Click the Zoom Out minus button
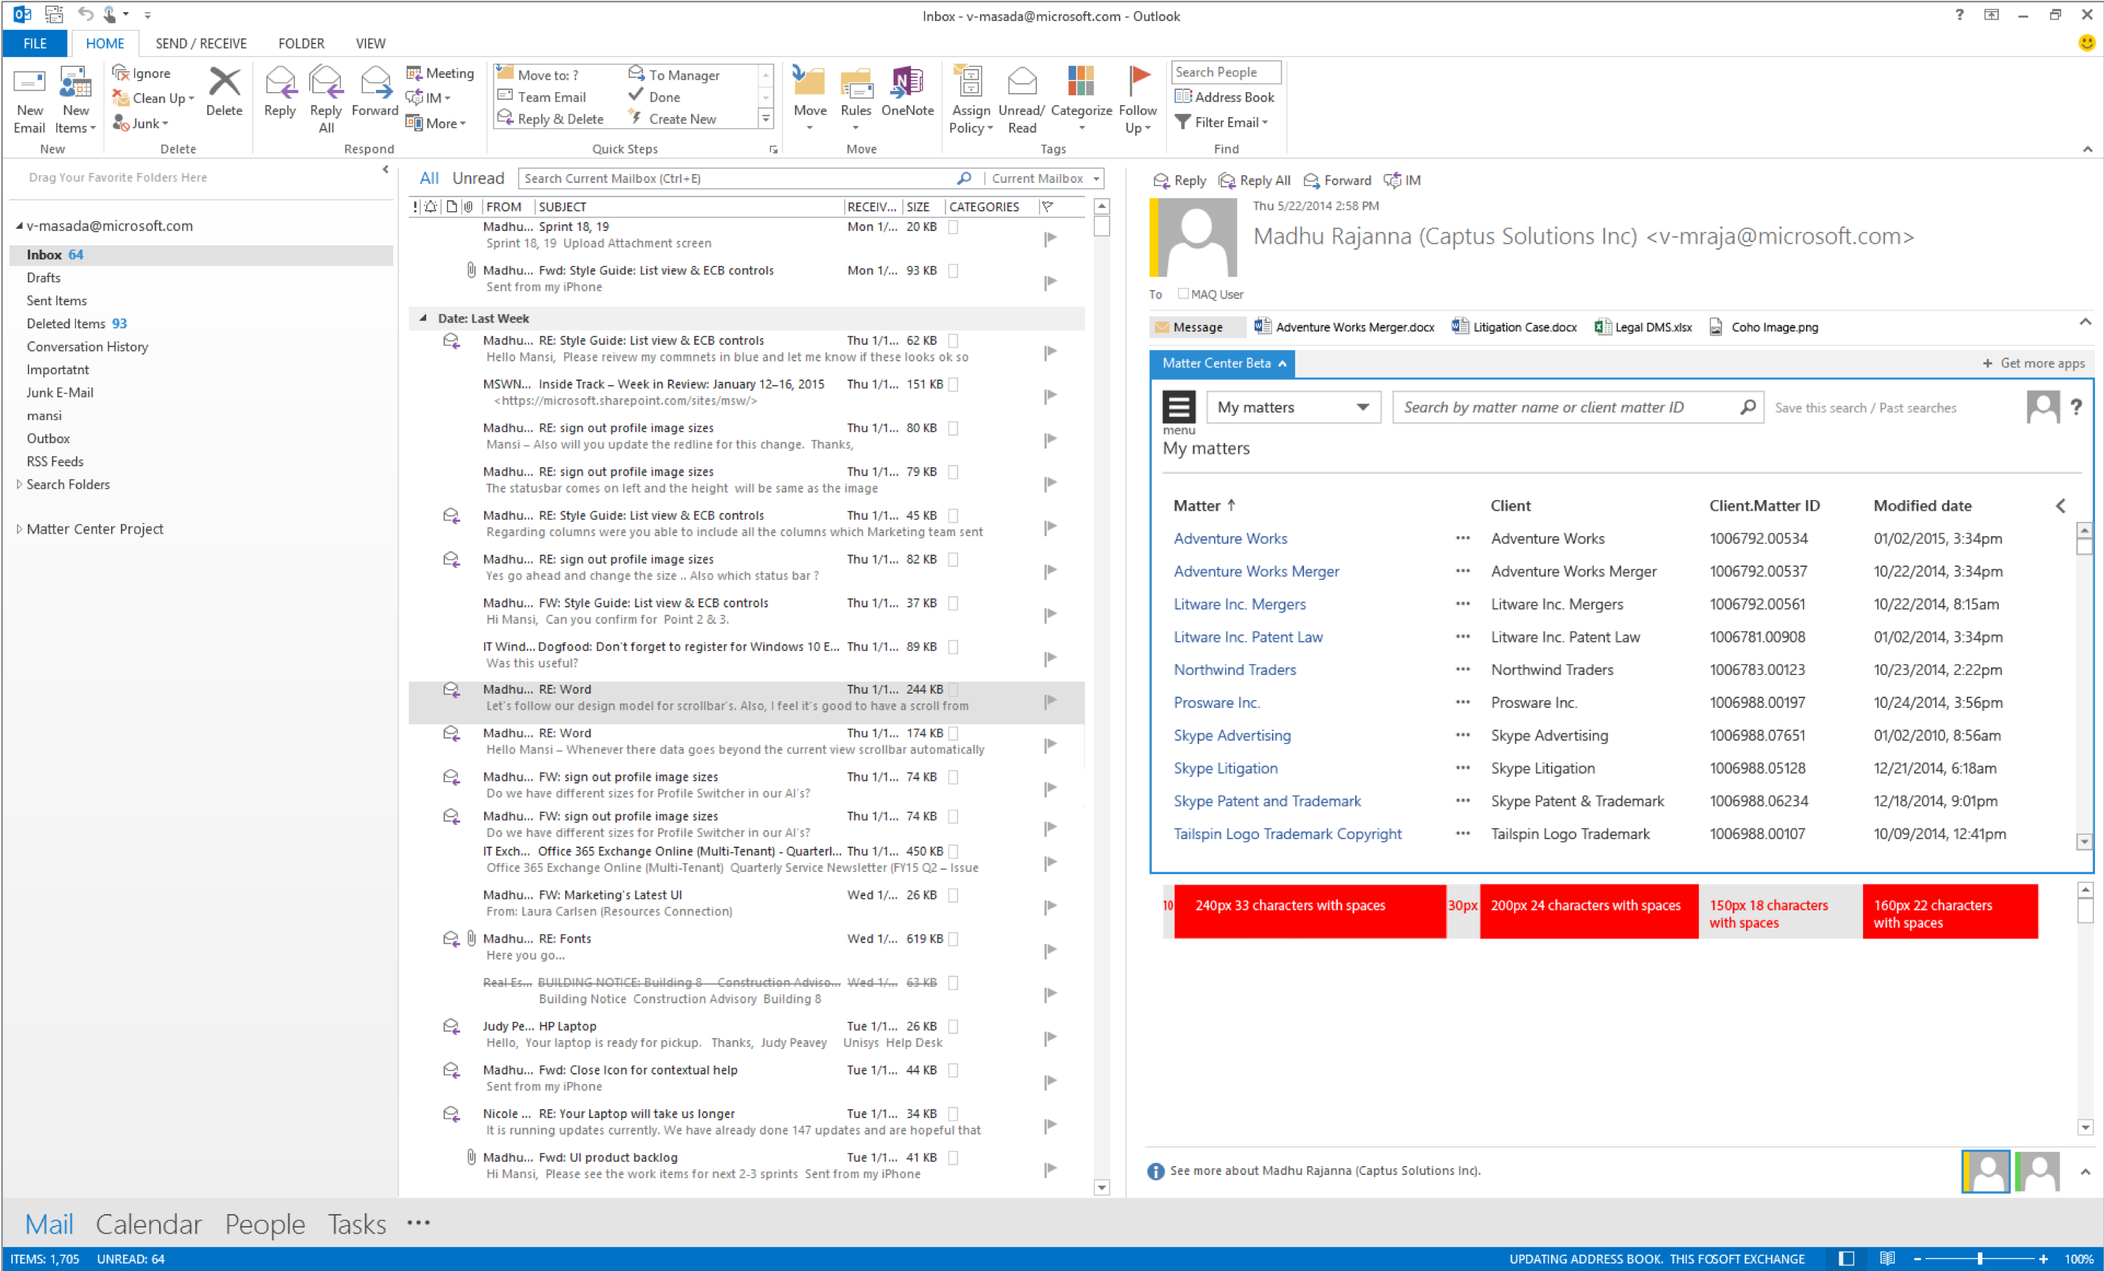Screen dimensions: 2104x1271 pos(1918,1259)
